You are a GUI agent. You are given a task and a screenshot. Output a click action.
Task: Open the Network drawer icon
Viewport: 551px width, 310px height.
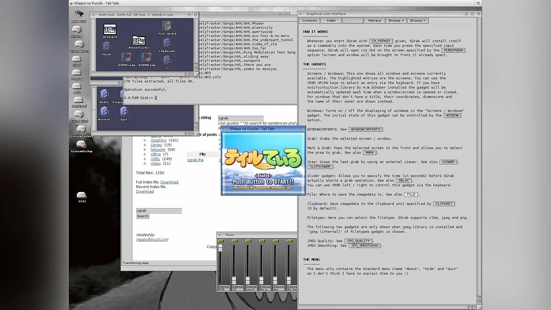[x=104, y=112]
